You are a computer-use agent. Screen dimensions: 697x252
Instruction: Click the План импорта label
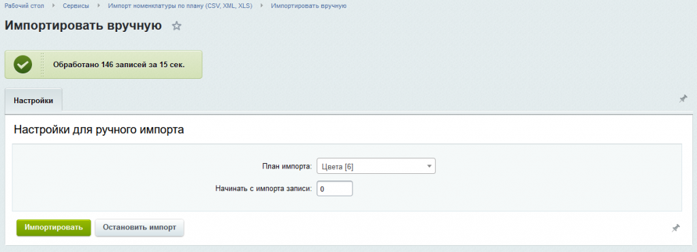click(287, 167)
